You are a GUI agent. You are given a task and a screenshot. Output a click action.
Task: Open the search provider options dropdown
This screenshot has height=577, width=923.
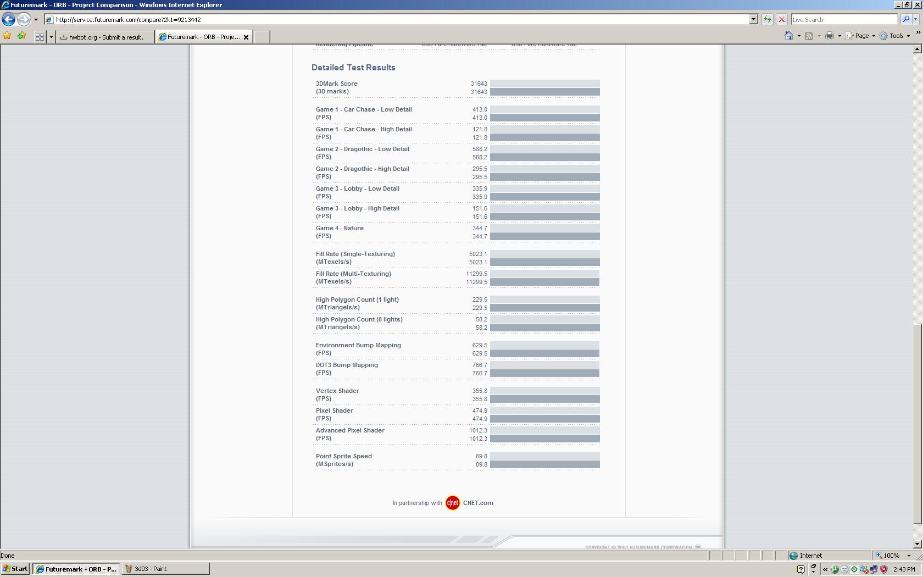tap(916, 20)
